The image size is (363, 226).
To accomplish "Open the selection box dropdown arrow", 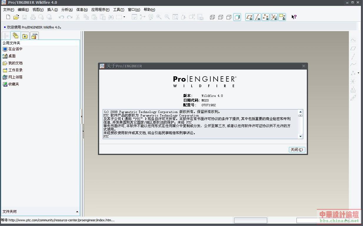I will [x=124, y=17].
